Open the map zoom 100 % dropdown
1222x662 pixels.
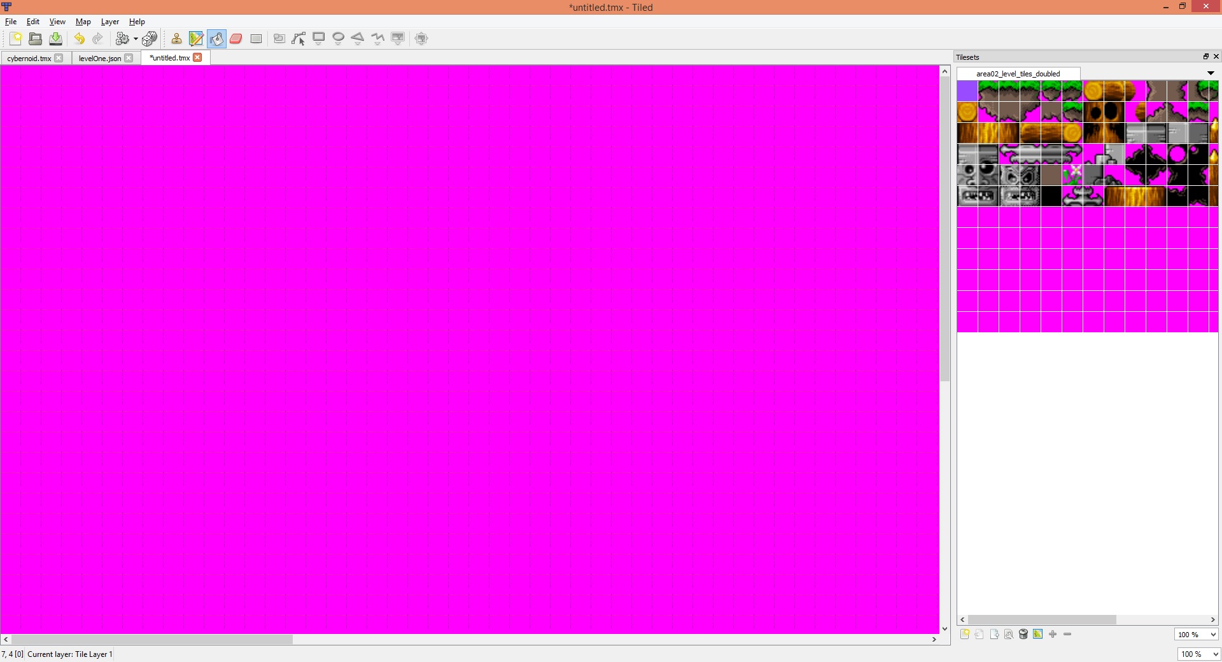(1200, 654)
